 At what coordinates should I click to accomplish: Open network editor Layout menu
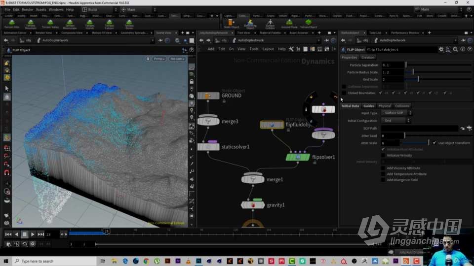pyautogui.click(x=268, y=49)
